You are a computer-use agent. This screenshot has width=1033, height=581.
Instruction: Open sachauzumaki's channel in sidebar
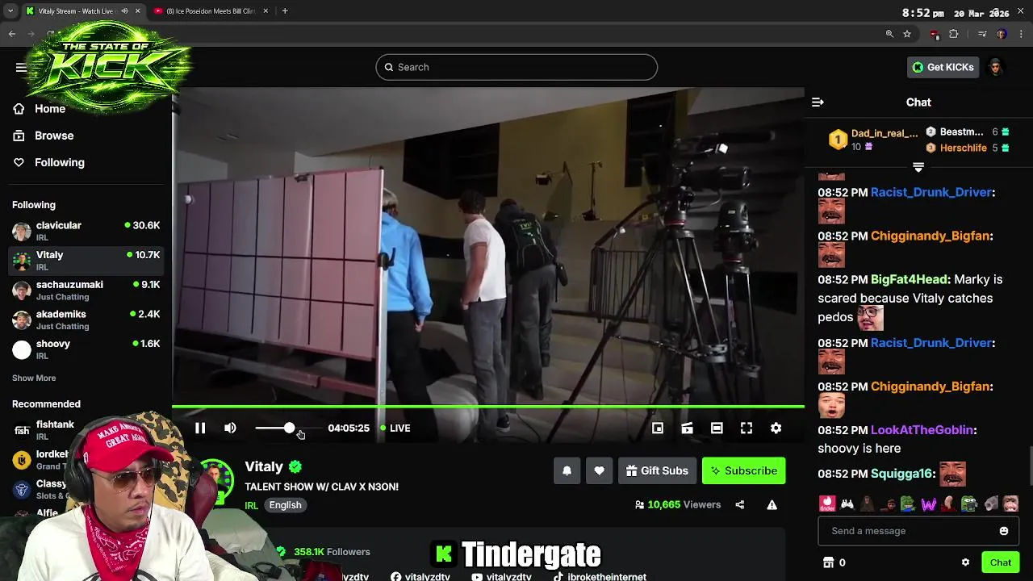tap(86, 290)
